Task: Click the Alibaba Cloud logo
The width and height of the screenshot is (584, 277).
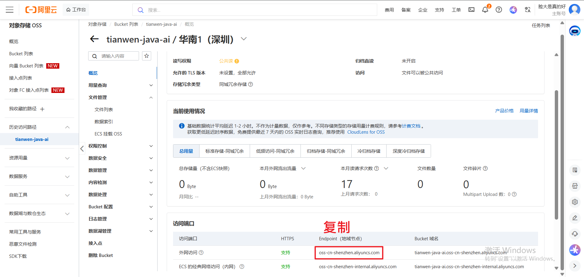Action: pos(41,10)
